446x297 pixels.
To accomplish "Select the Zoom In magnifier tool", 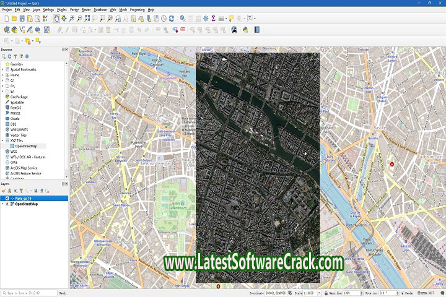I will pyautogui.click(x=72, y=19).
